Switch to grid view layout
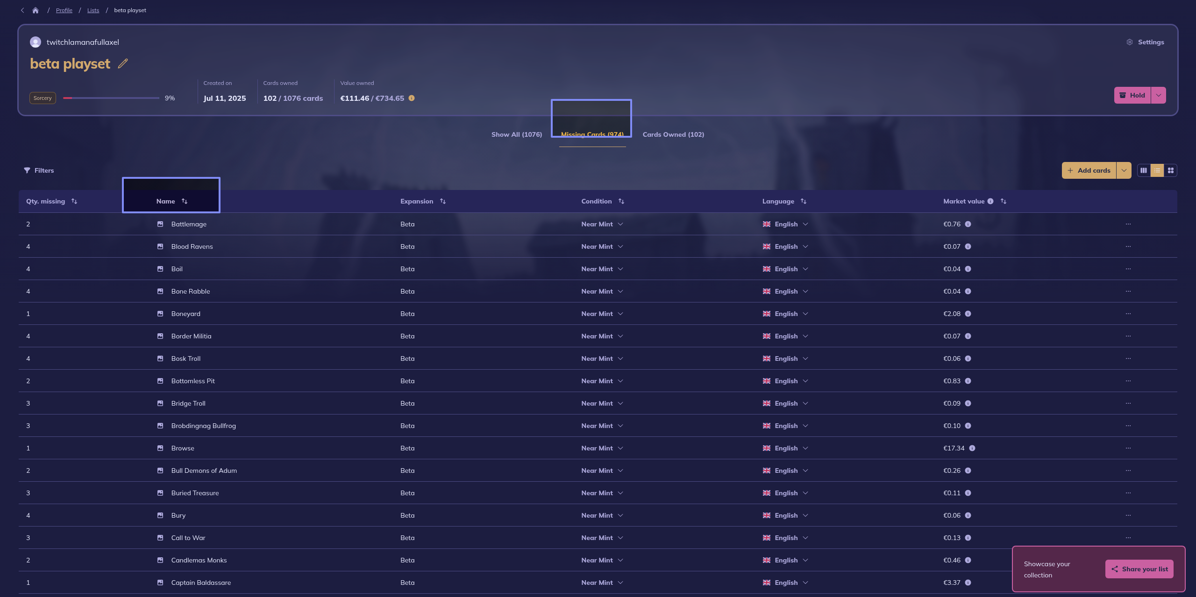Viewport: 1196px width, 597px height. [1171, 170]
